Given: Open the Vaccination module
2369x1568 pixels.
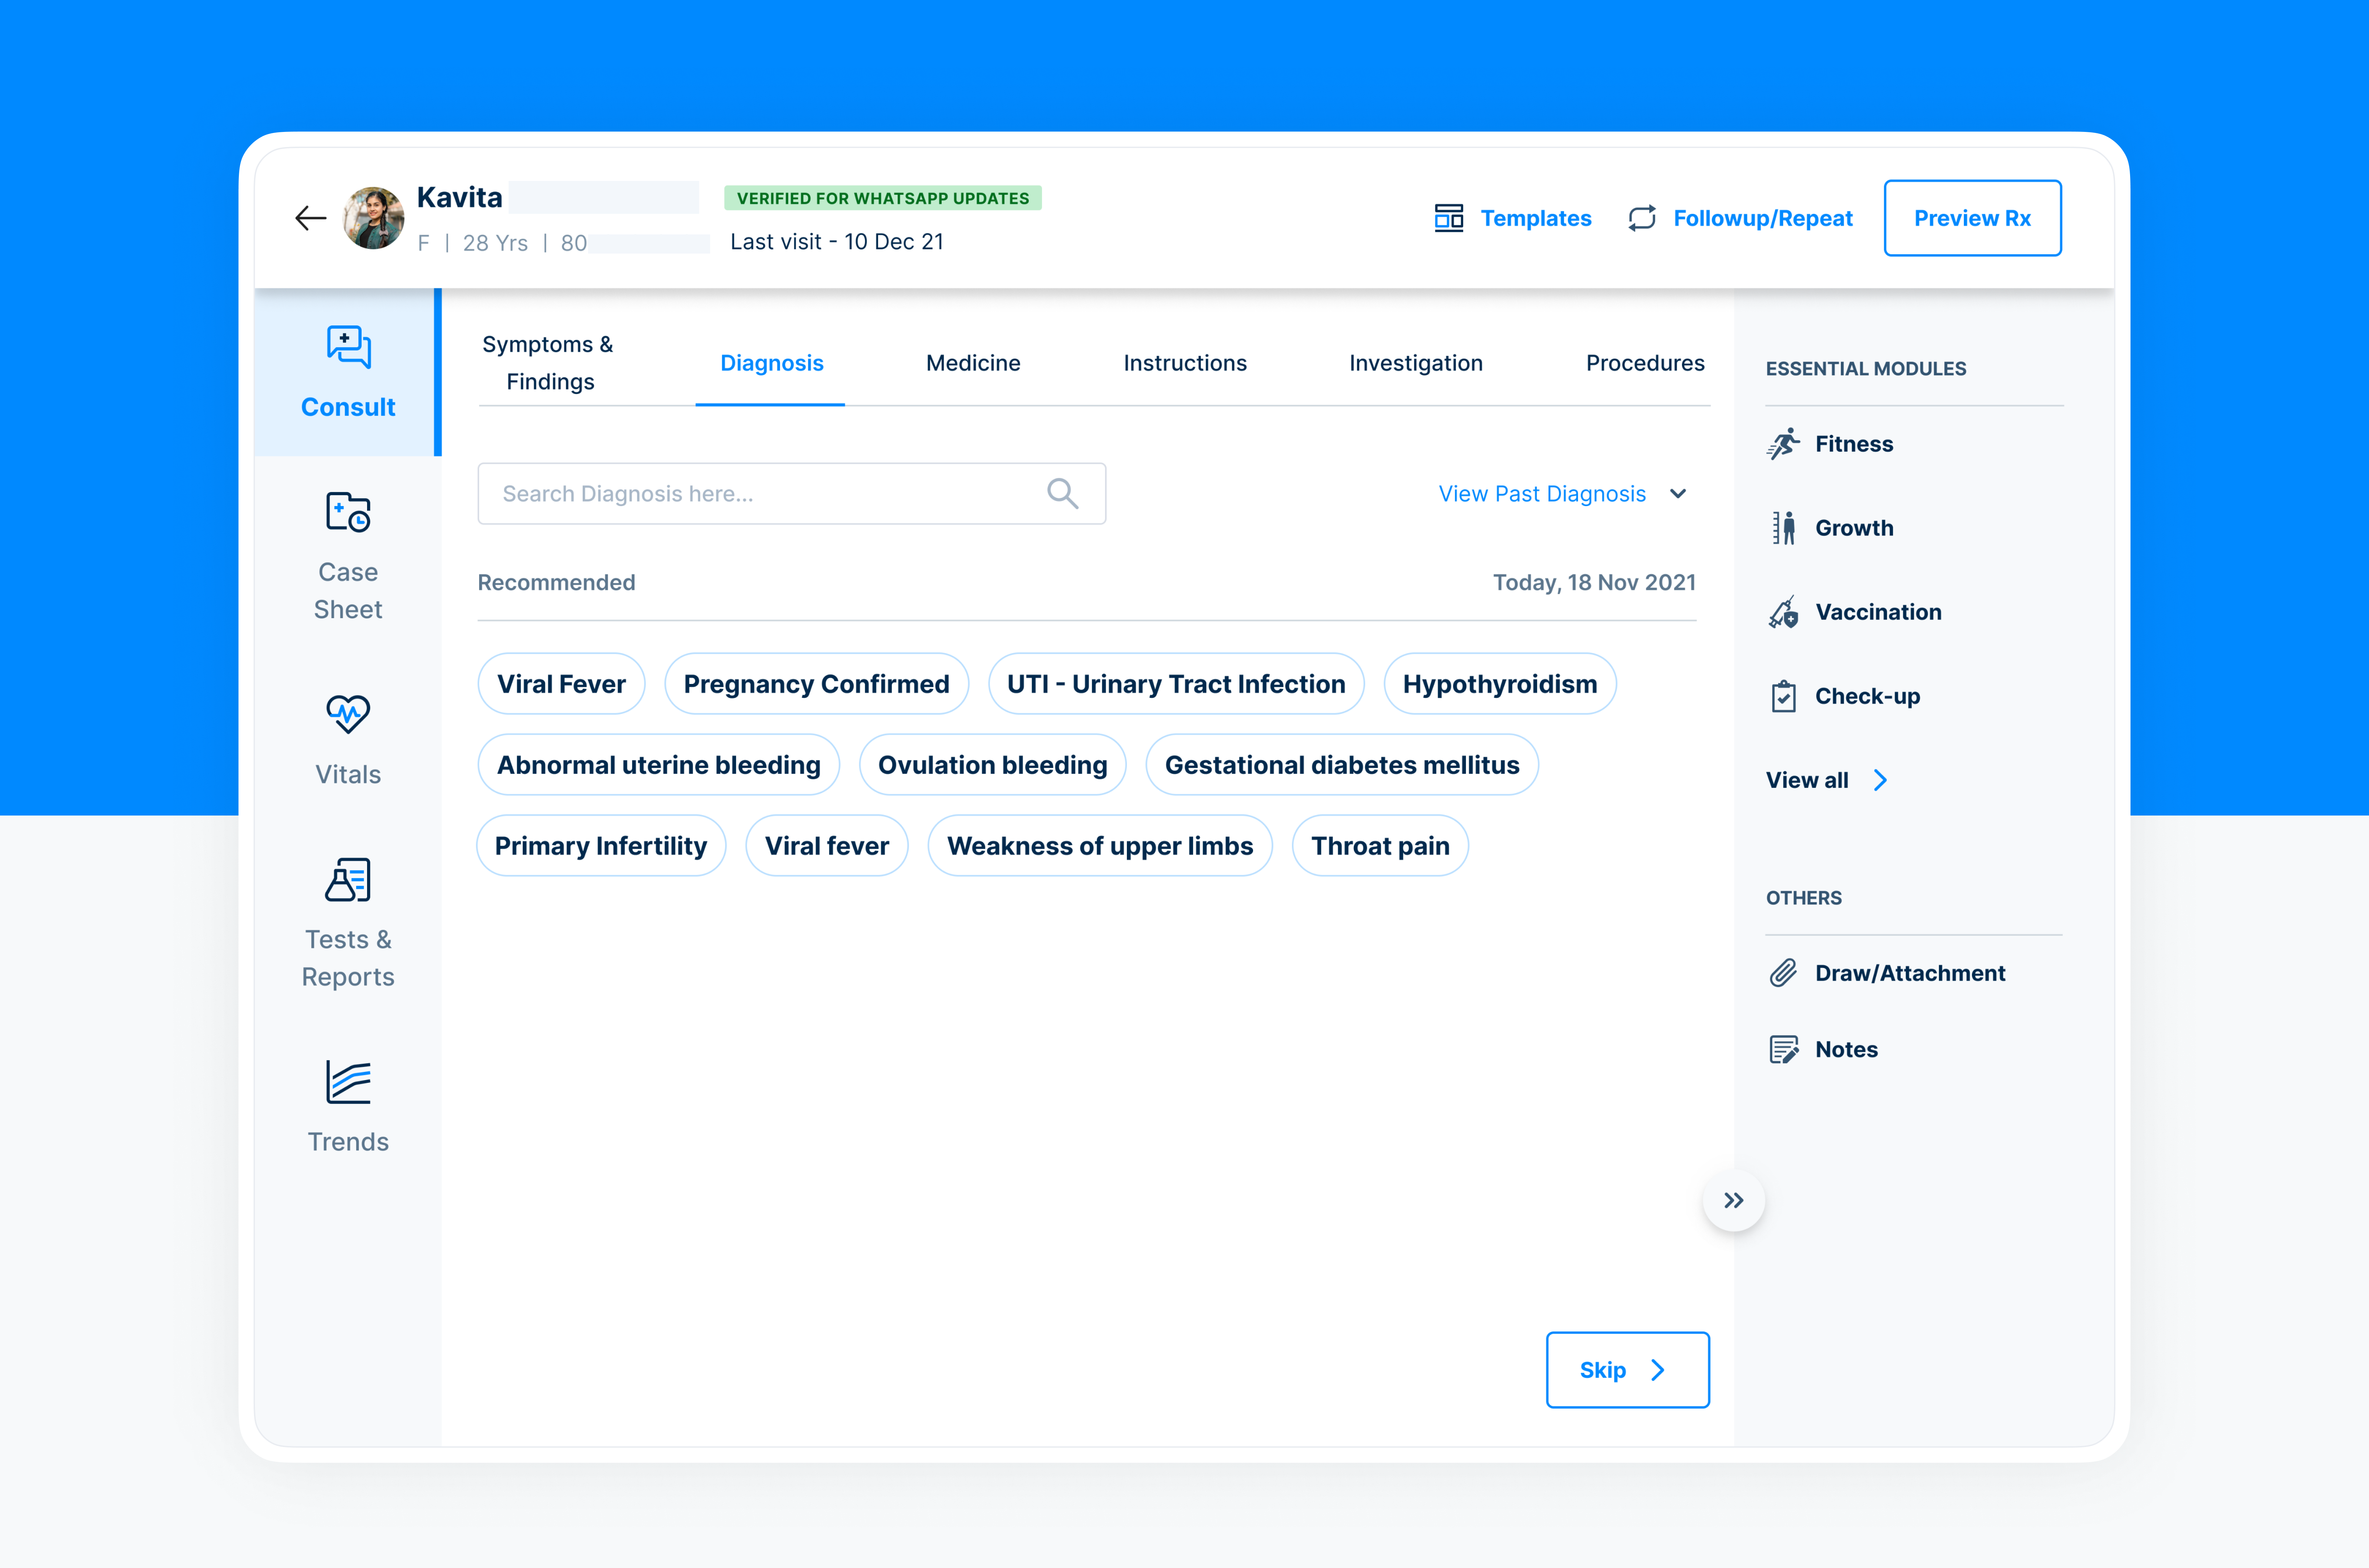Looking at the screenshot, I should (1878, 612).
